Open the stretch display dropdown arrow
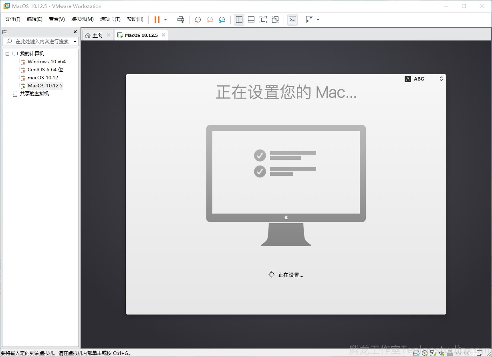This screenshot has width=492, height=357. point(318,20)
